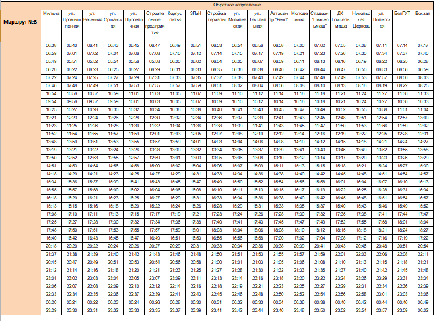The height and width of the screenshot is (321, 439).
Task: Click 21:00 in the Стройматериалы column
Action: pyautogui.click(x=216, y=263)
